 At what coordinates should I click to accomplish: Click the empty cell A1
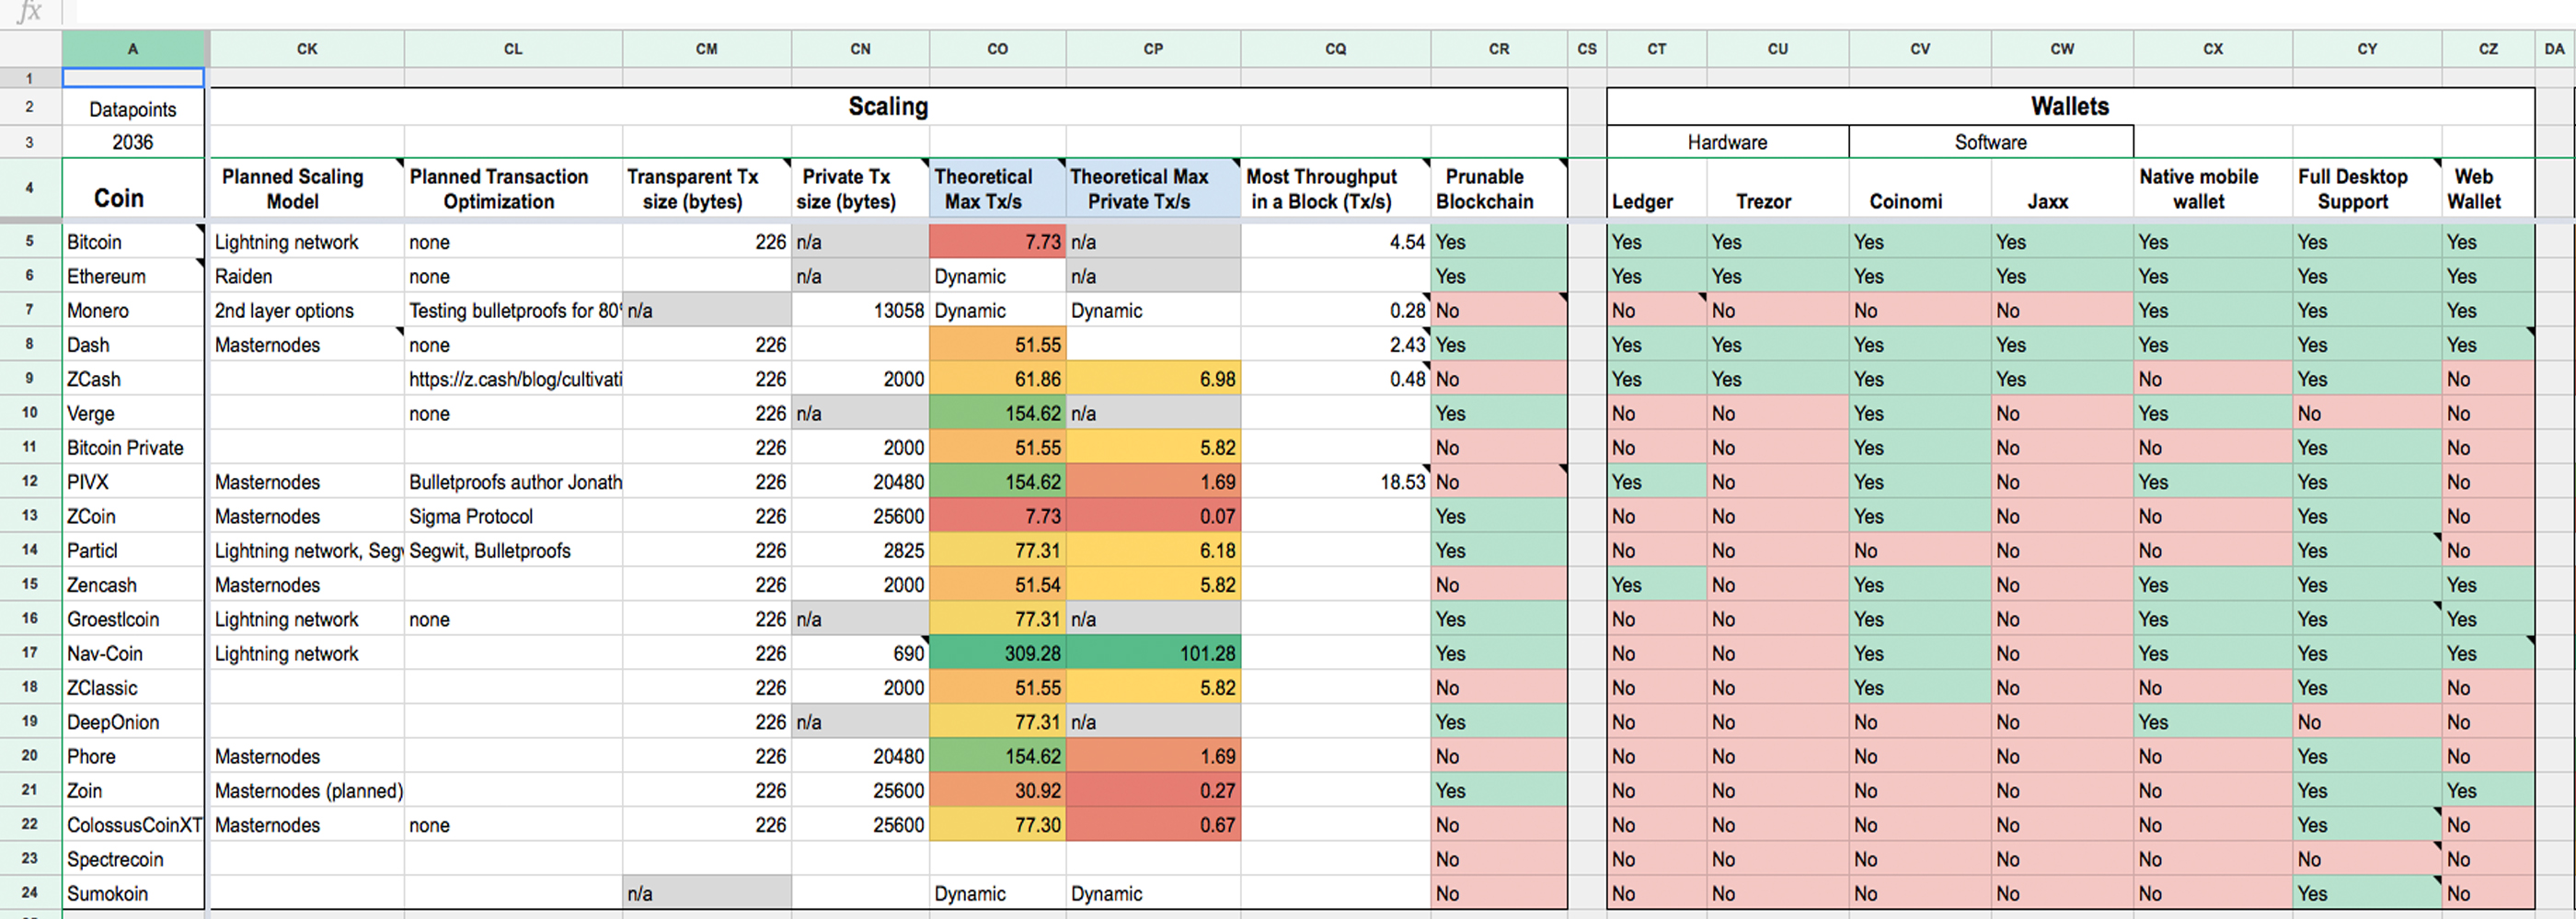133,77
